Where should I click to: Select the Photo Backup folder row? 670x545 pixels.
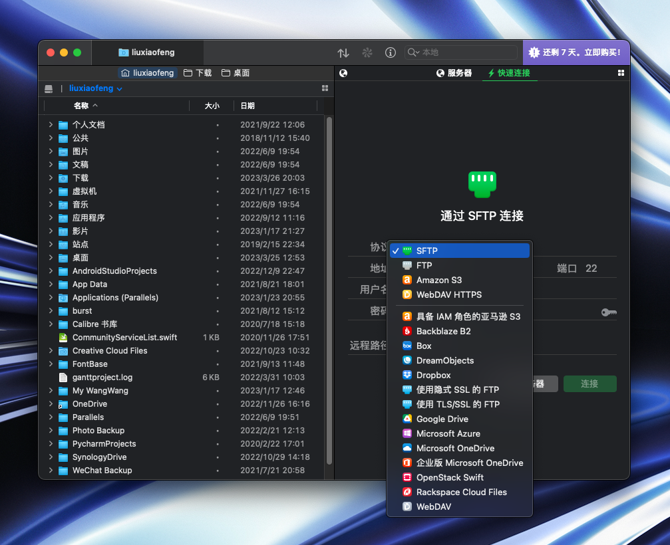(182, 431)
